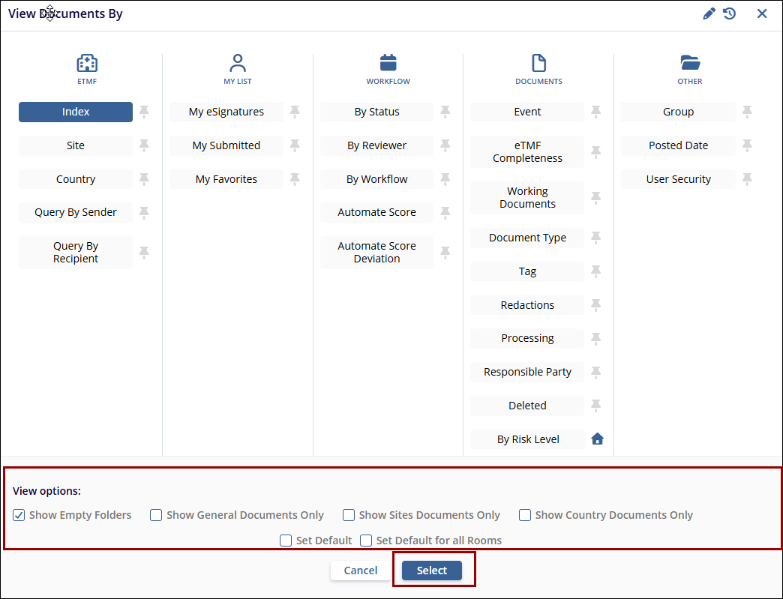Select the Site view option
Viewport: 783px width, 599px height.
76,145
